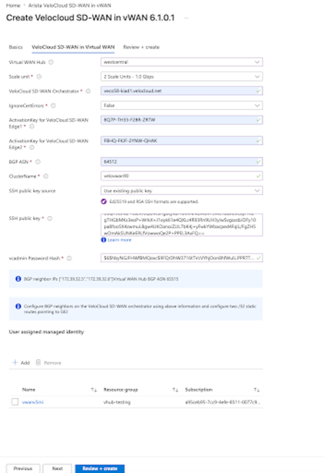Expand the Scale unit dropdown
The image size is (324, 473).
pyautogui.click(x=181, y=77)
